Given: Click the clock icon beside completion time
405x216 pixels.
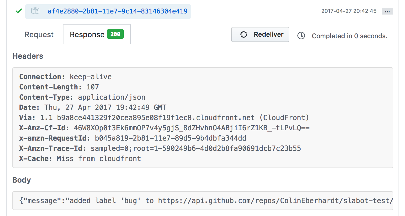Looking at the screenshot, I should coord(301,36).
